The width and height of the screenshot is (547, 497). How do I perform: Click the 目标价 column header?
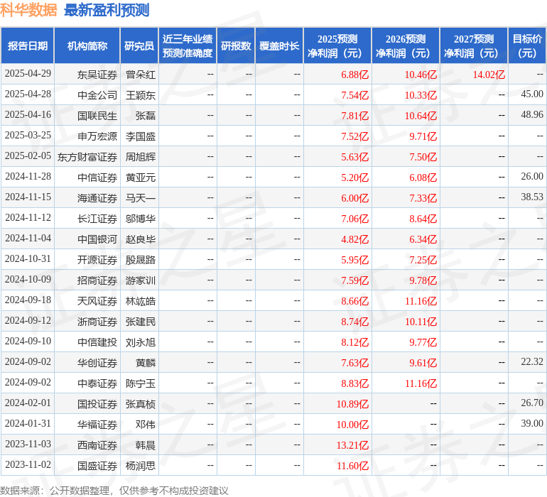click(x=527, y=46)
